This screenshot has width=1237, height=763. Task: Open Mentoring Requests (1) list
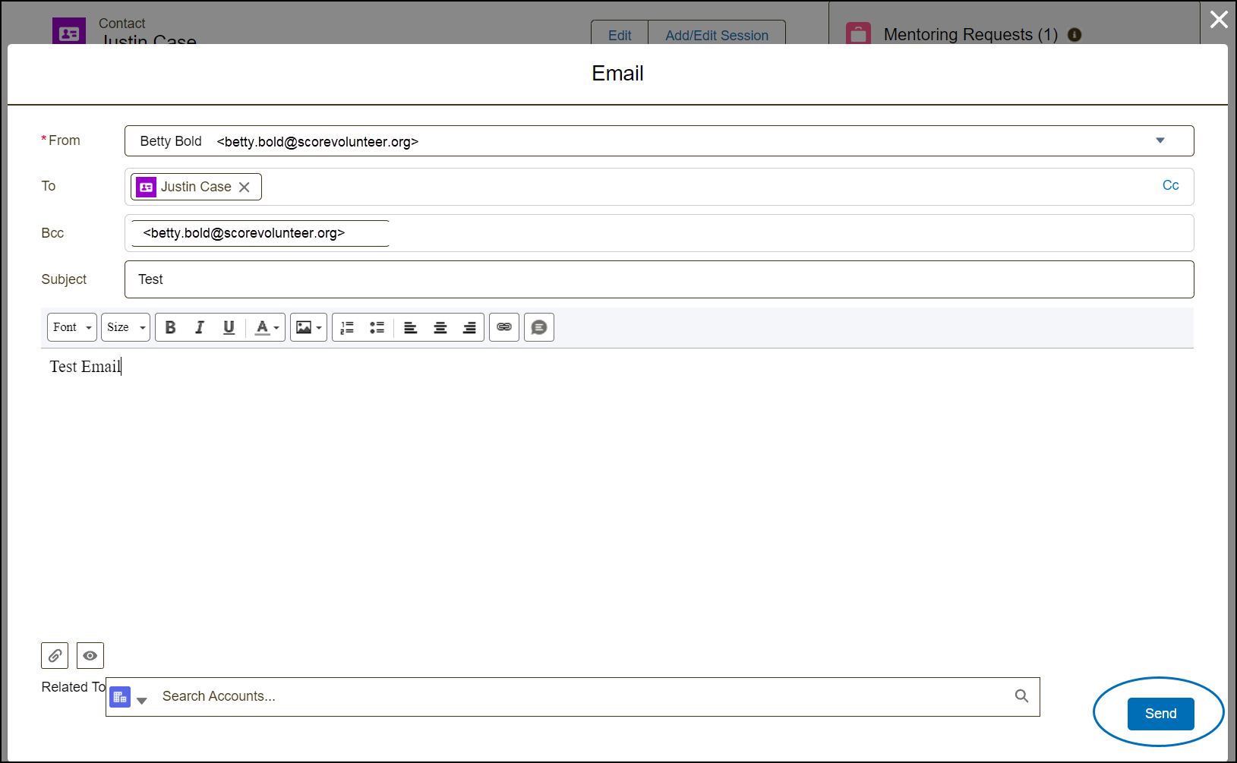point(970,34)
